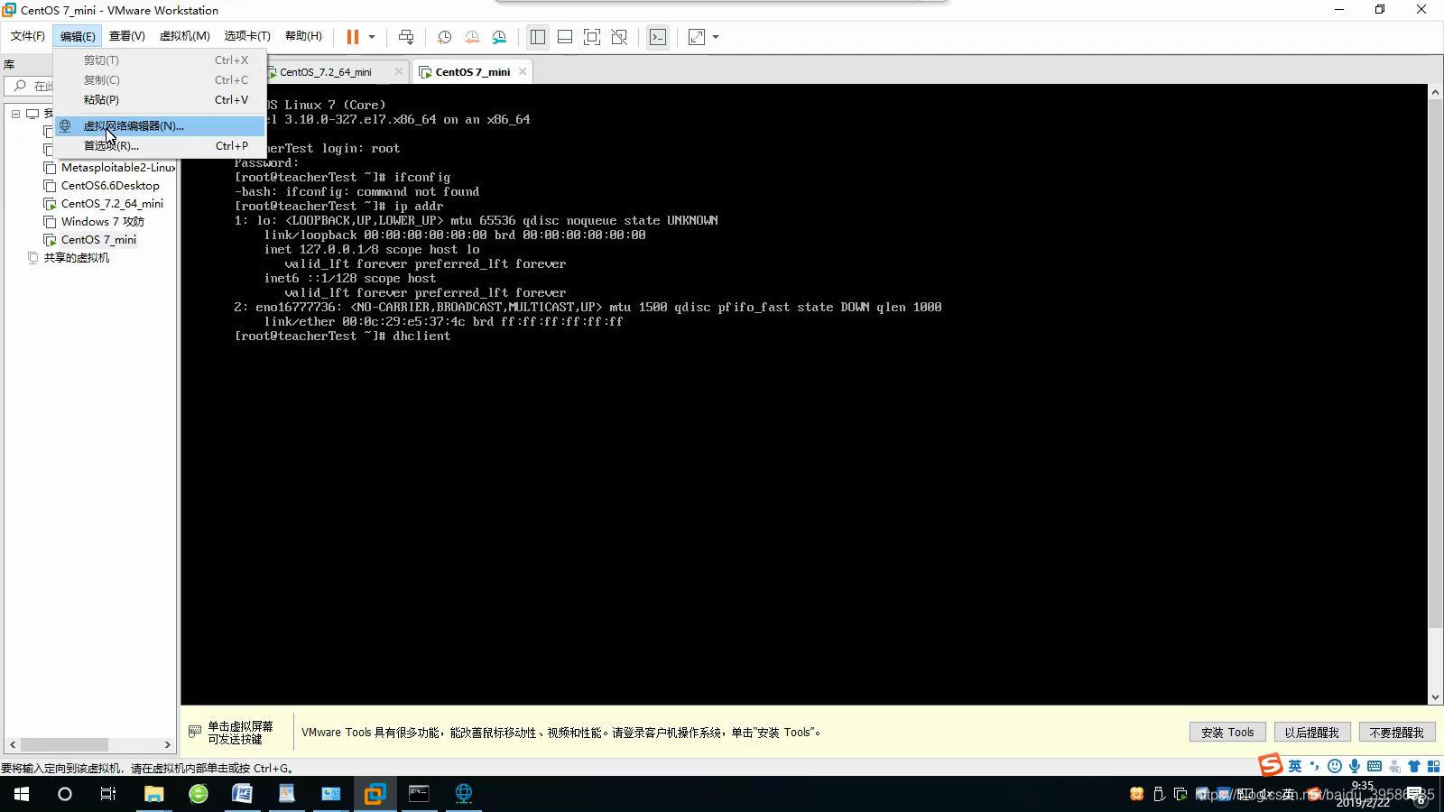Close the CentOS_7.2_64_mini tab

coord(399,71)
